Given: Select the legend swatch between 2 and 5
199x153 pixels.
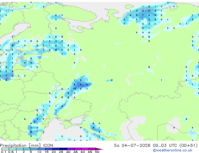Looking at the screenshot, I should tap(27, 149).
